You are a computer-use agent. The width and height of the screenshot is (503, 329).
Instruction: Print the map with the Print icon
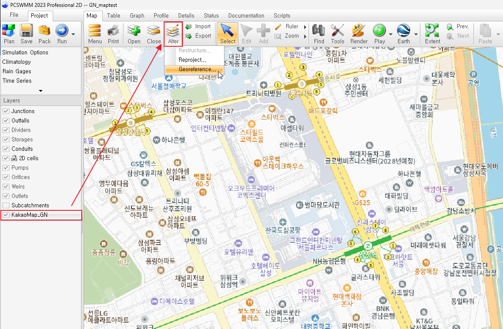[113, 30]
